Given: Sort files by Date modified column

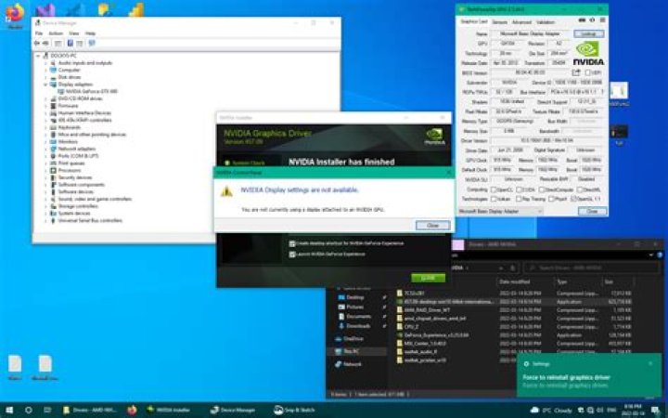Looking at the screenshot, I should [x=515, y=281].
